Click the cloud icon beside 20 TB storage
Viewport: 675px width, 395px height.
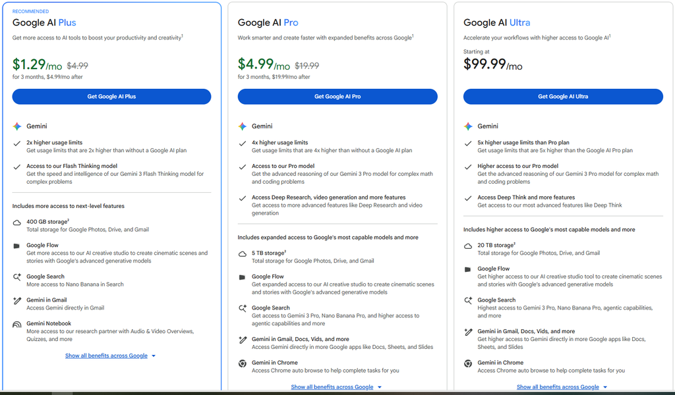(468, 246)
